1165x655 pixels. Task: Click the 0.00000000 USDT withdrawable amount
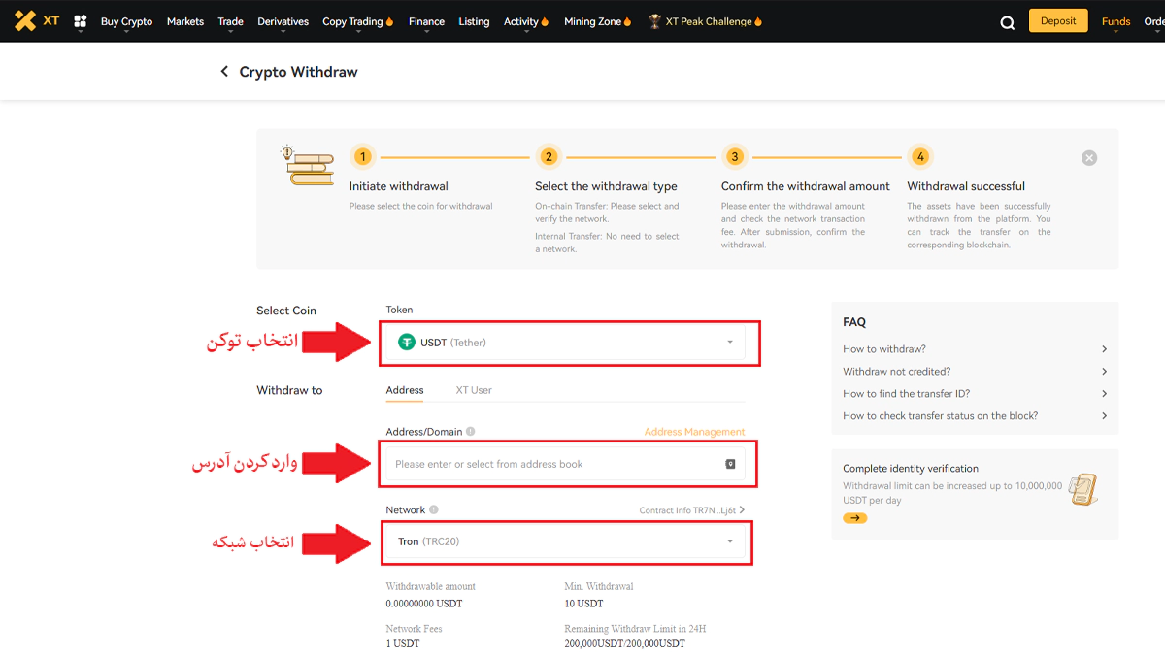coord(424,604)
